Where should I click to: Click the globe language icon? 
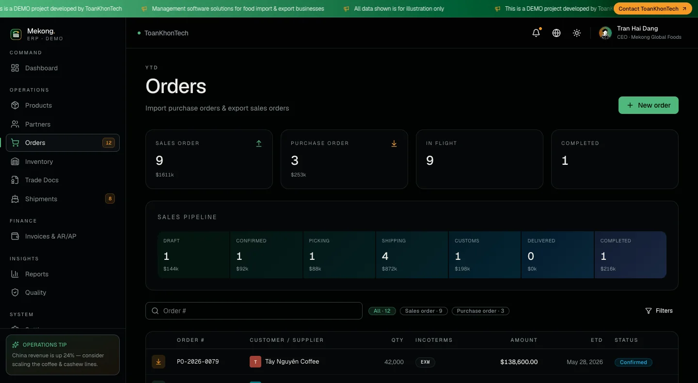click(556, 33)
